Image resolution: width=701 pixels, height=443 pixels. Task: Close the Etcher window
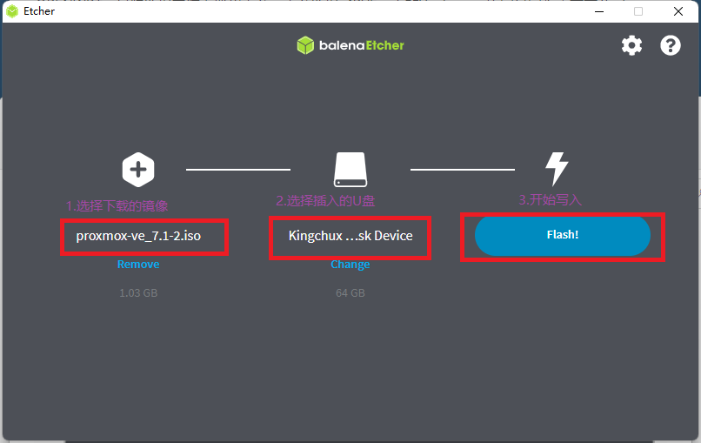tap(678, 11)
